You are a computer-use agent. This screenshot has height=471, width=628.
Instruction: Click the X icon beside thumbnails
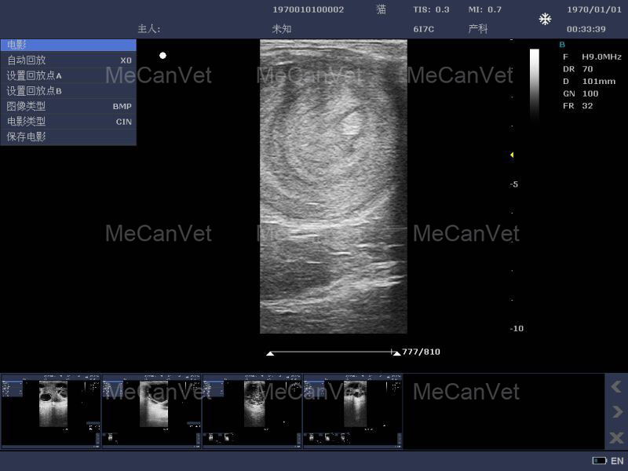click(x=616, y=437)
